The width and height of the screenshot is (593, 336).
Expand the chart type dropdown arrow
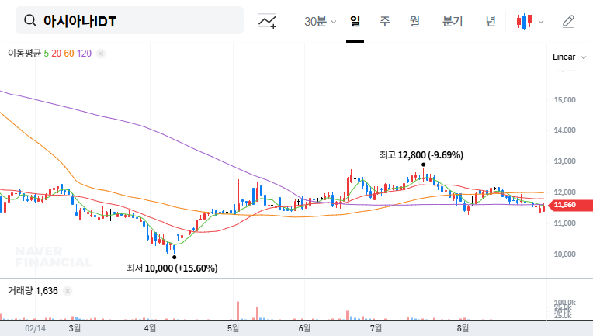coord(541,22)
